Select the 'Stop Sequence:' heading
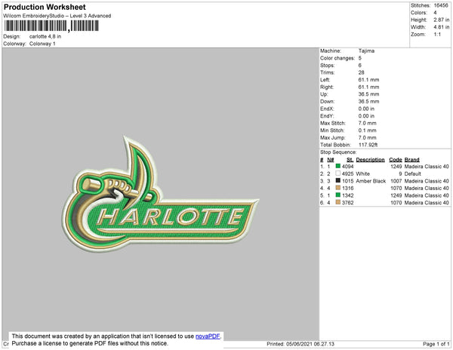Image resolution: width=453 pixels, height=350 pixels. click(x=338, y=152)
